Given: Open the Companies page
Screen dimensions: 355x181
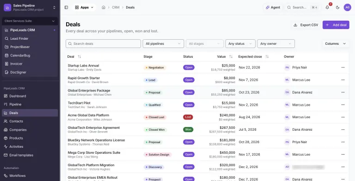Looking at the screenshot, I should 30,130.
